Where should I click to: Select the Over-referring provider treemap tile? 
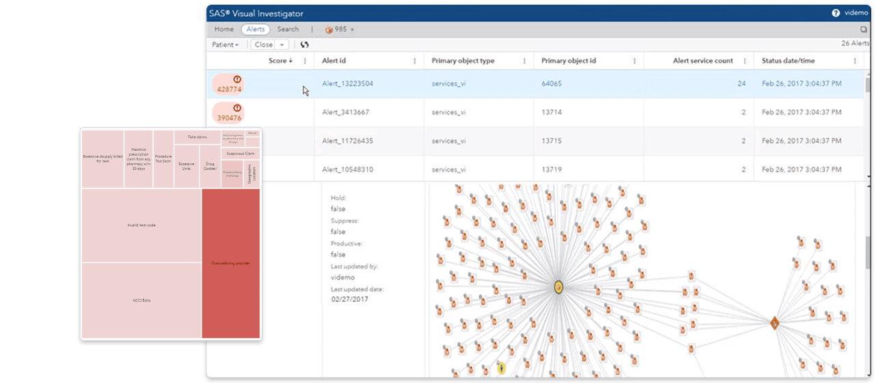(231, 264)
